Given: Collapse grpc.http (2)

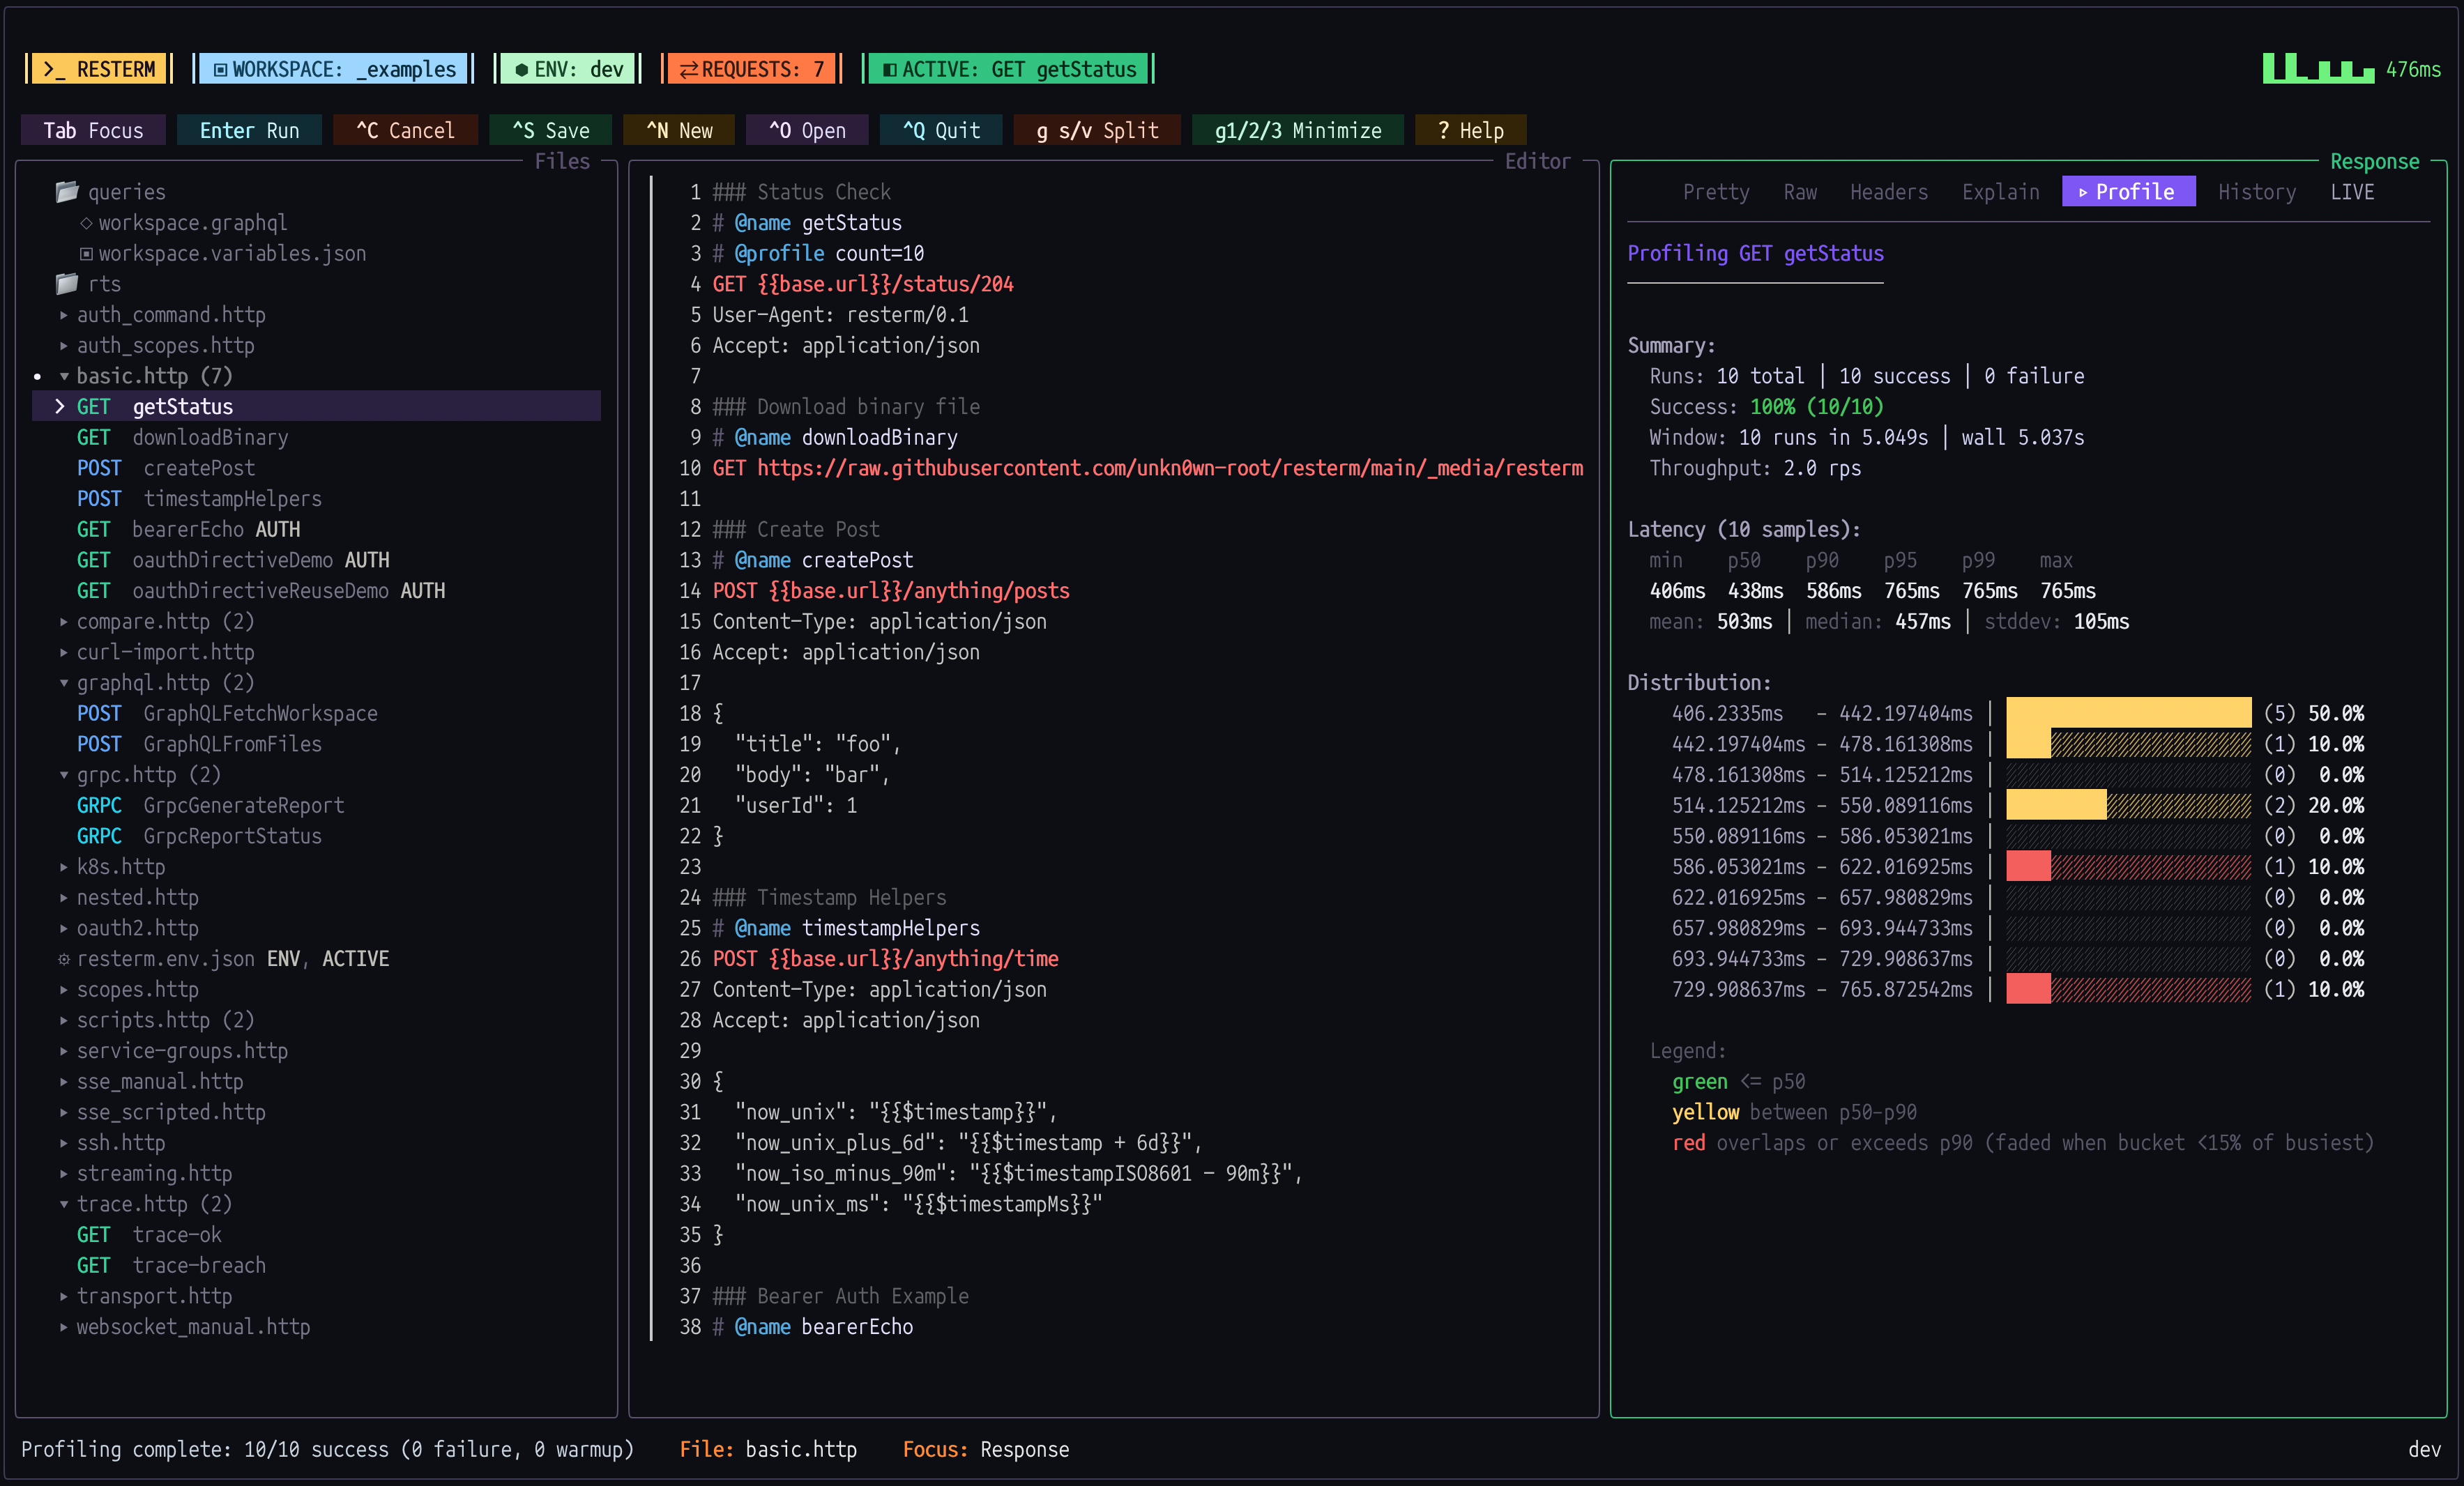Looking at the screenshot, I should coord(64,775).
